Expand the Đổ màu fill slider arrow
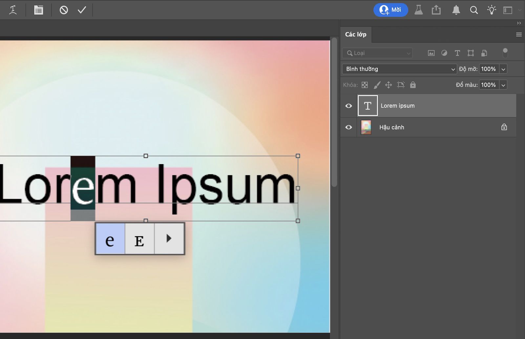The height and width of the screenshot is (339, 525). (x=503, y=85)
